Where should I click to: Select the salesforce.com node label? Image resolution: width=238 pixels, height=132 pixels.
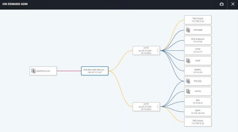pyautogui.click(x=43, y=71)
